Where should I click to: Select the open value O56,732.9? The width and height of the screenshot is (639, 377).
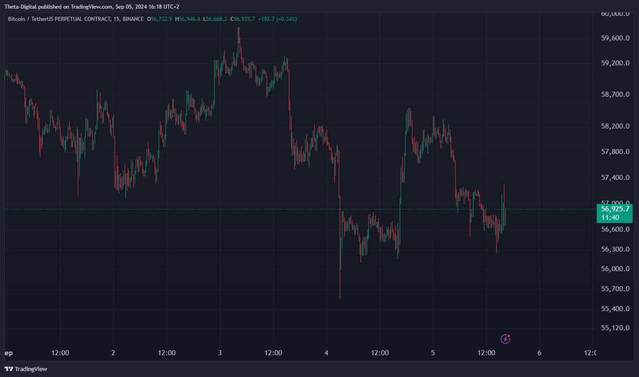(x=159, y=19)
